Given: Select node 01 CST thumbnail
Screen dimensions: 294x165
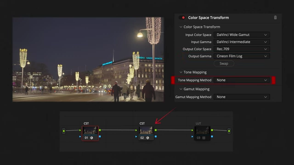Looking at the screenshot, I should (90, 130).
